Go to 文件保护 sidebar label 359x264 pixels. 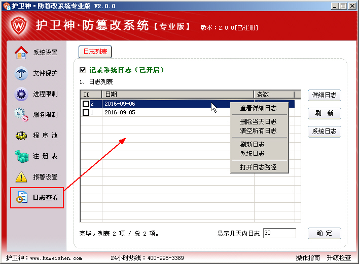point(45,73)
